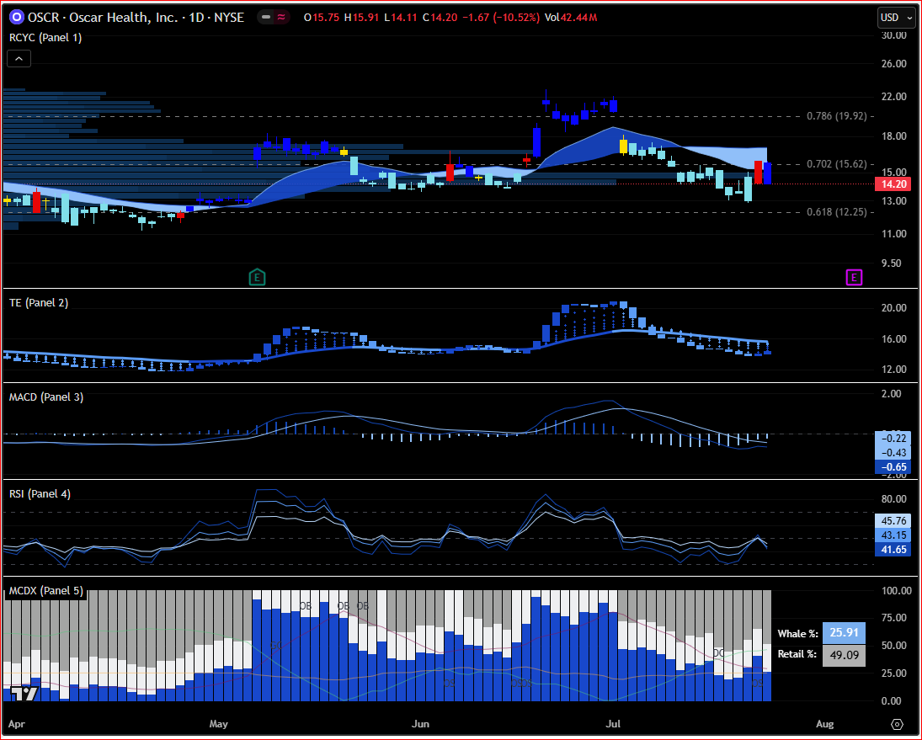Click the MACD value label -0.22
The image size is (922, 740).
tap(893, 439)
